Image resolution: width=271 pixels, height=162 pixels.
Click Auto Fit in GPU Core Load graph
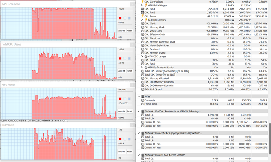pyautogui.click(x=122, y=31)
